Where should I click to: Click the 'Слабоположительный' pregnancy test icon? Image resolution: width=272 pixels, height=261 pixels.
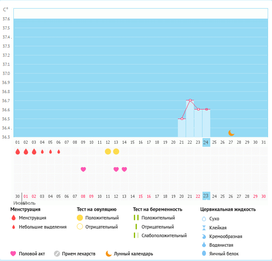(136, 235)
